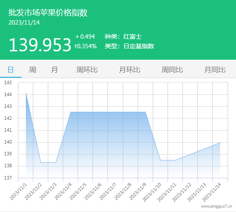This screenshot has height=212, width=236.
Task: Click the 类型: 日定基指数 label
Action: pyautogui.click(x=129, y=46)
